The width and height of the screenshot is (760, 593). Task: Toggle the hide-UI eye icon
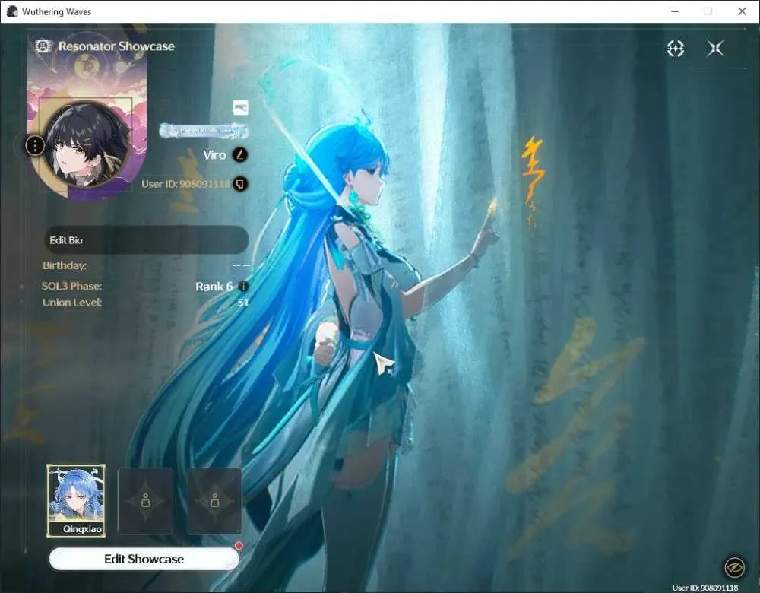[734, 567]
